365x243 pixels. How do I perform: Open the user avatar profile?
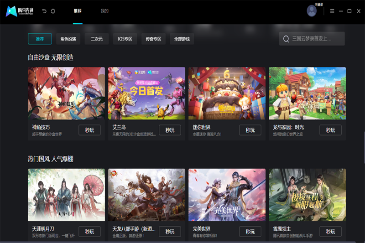click(312, 10)
